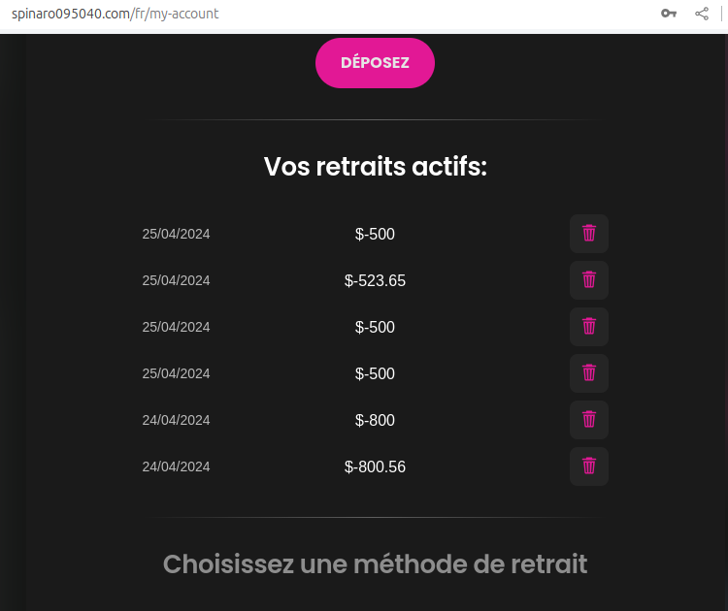This screenshot has height=611, width=728.
Task: Click the date beside $-523.65
Action: pos(176,280)
